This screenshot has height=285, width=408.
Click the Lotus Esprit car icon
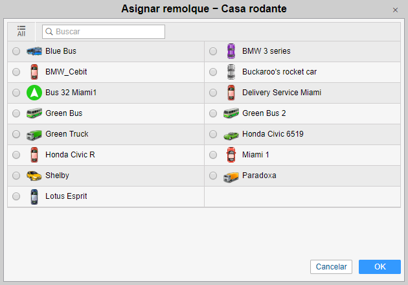pos(34,196)
